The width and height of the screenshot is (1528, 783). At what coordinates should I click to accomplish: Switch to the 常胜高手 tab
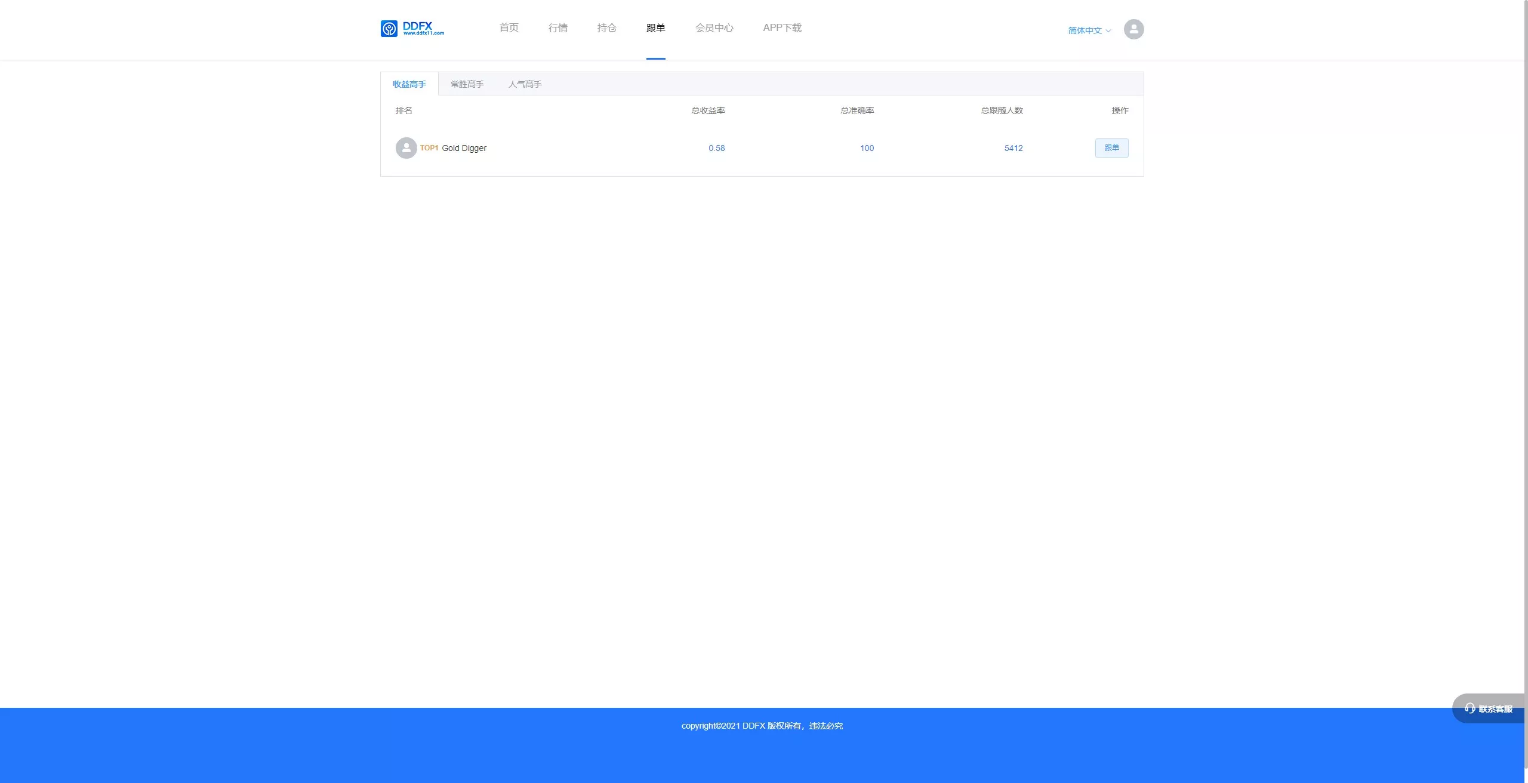(x=467, y=84)
